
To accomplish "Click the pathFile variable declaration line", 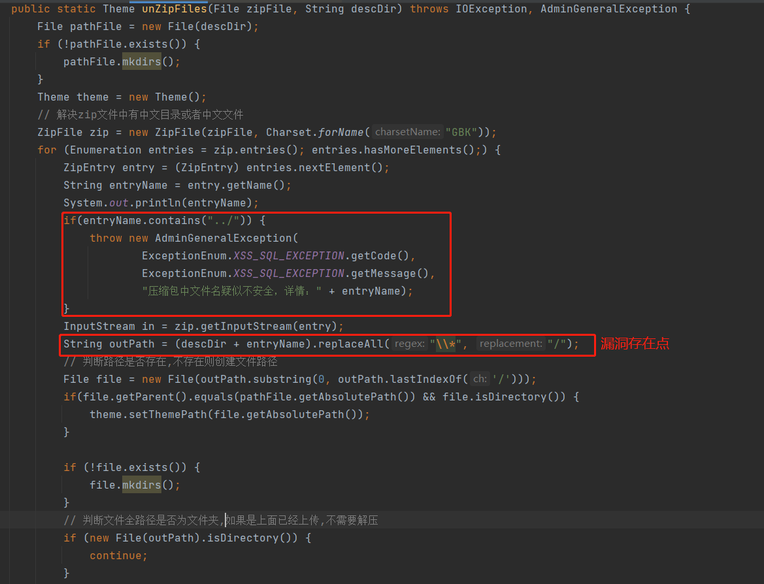I will click(148, 26).
